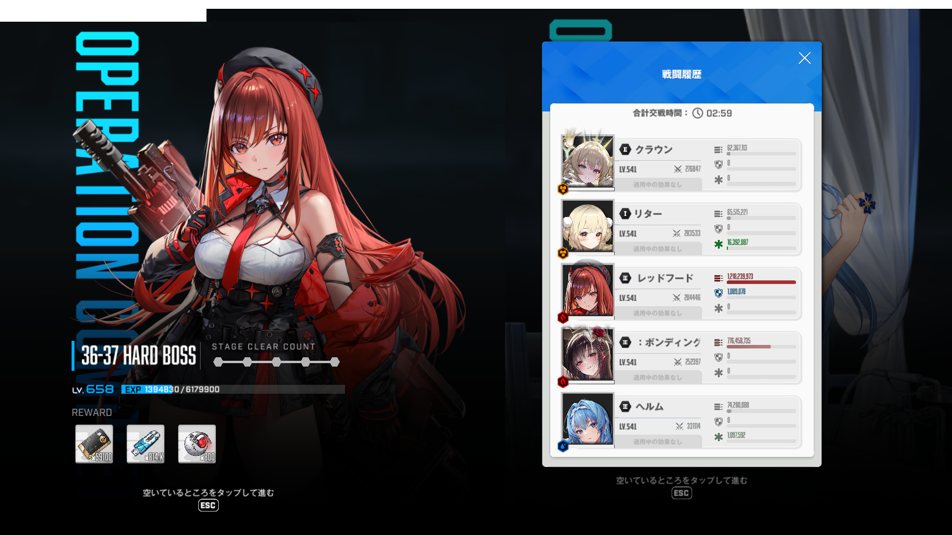Click crossed swords power icon for レッドフード
The width and height of the screenshot is (952, 535).
677,298
